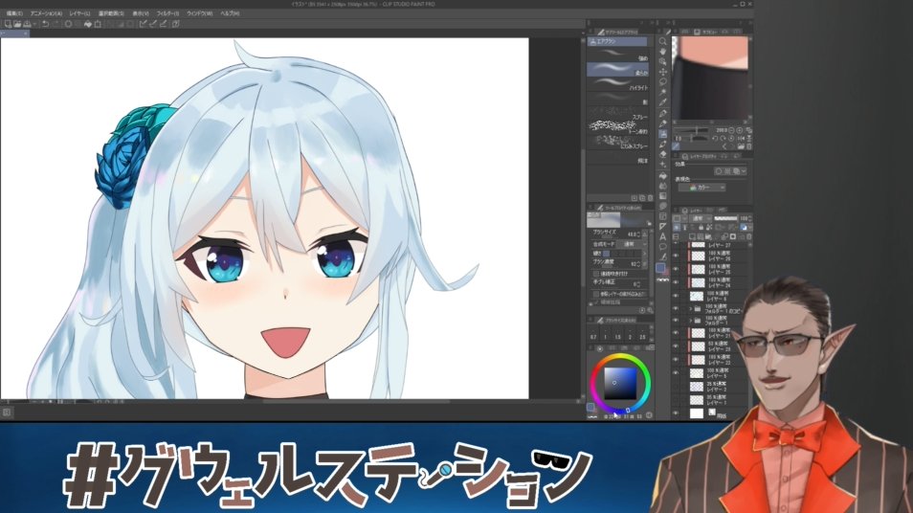Select the Text tool 'A' icon
The width and height of the screenshot is (913, 513).
(x=662, y=237)
